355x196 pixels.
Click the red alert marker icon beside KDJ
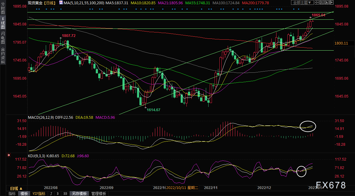[x=9, y=155]
